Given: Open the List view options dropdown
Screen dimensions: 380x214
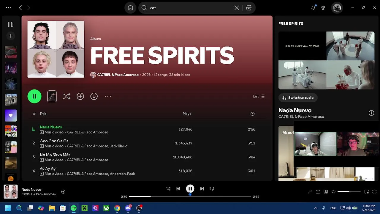Looking at the screenshot, I should [x=259, y=96].
